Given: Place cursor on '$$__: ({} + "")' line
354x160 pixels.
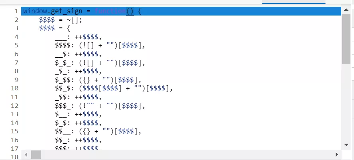Looking at the screenshot, I should (98, 131).
